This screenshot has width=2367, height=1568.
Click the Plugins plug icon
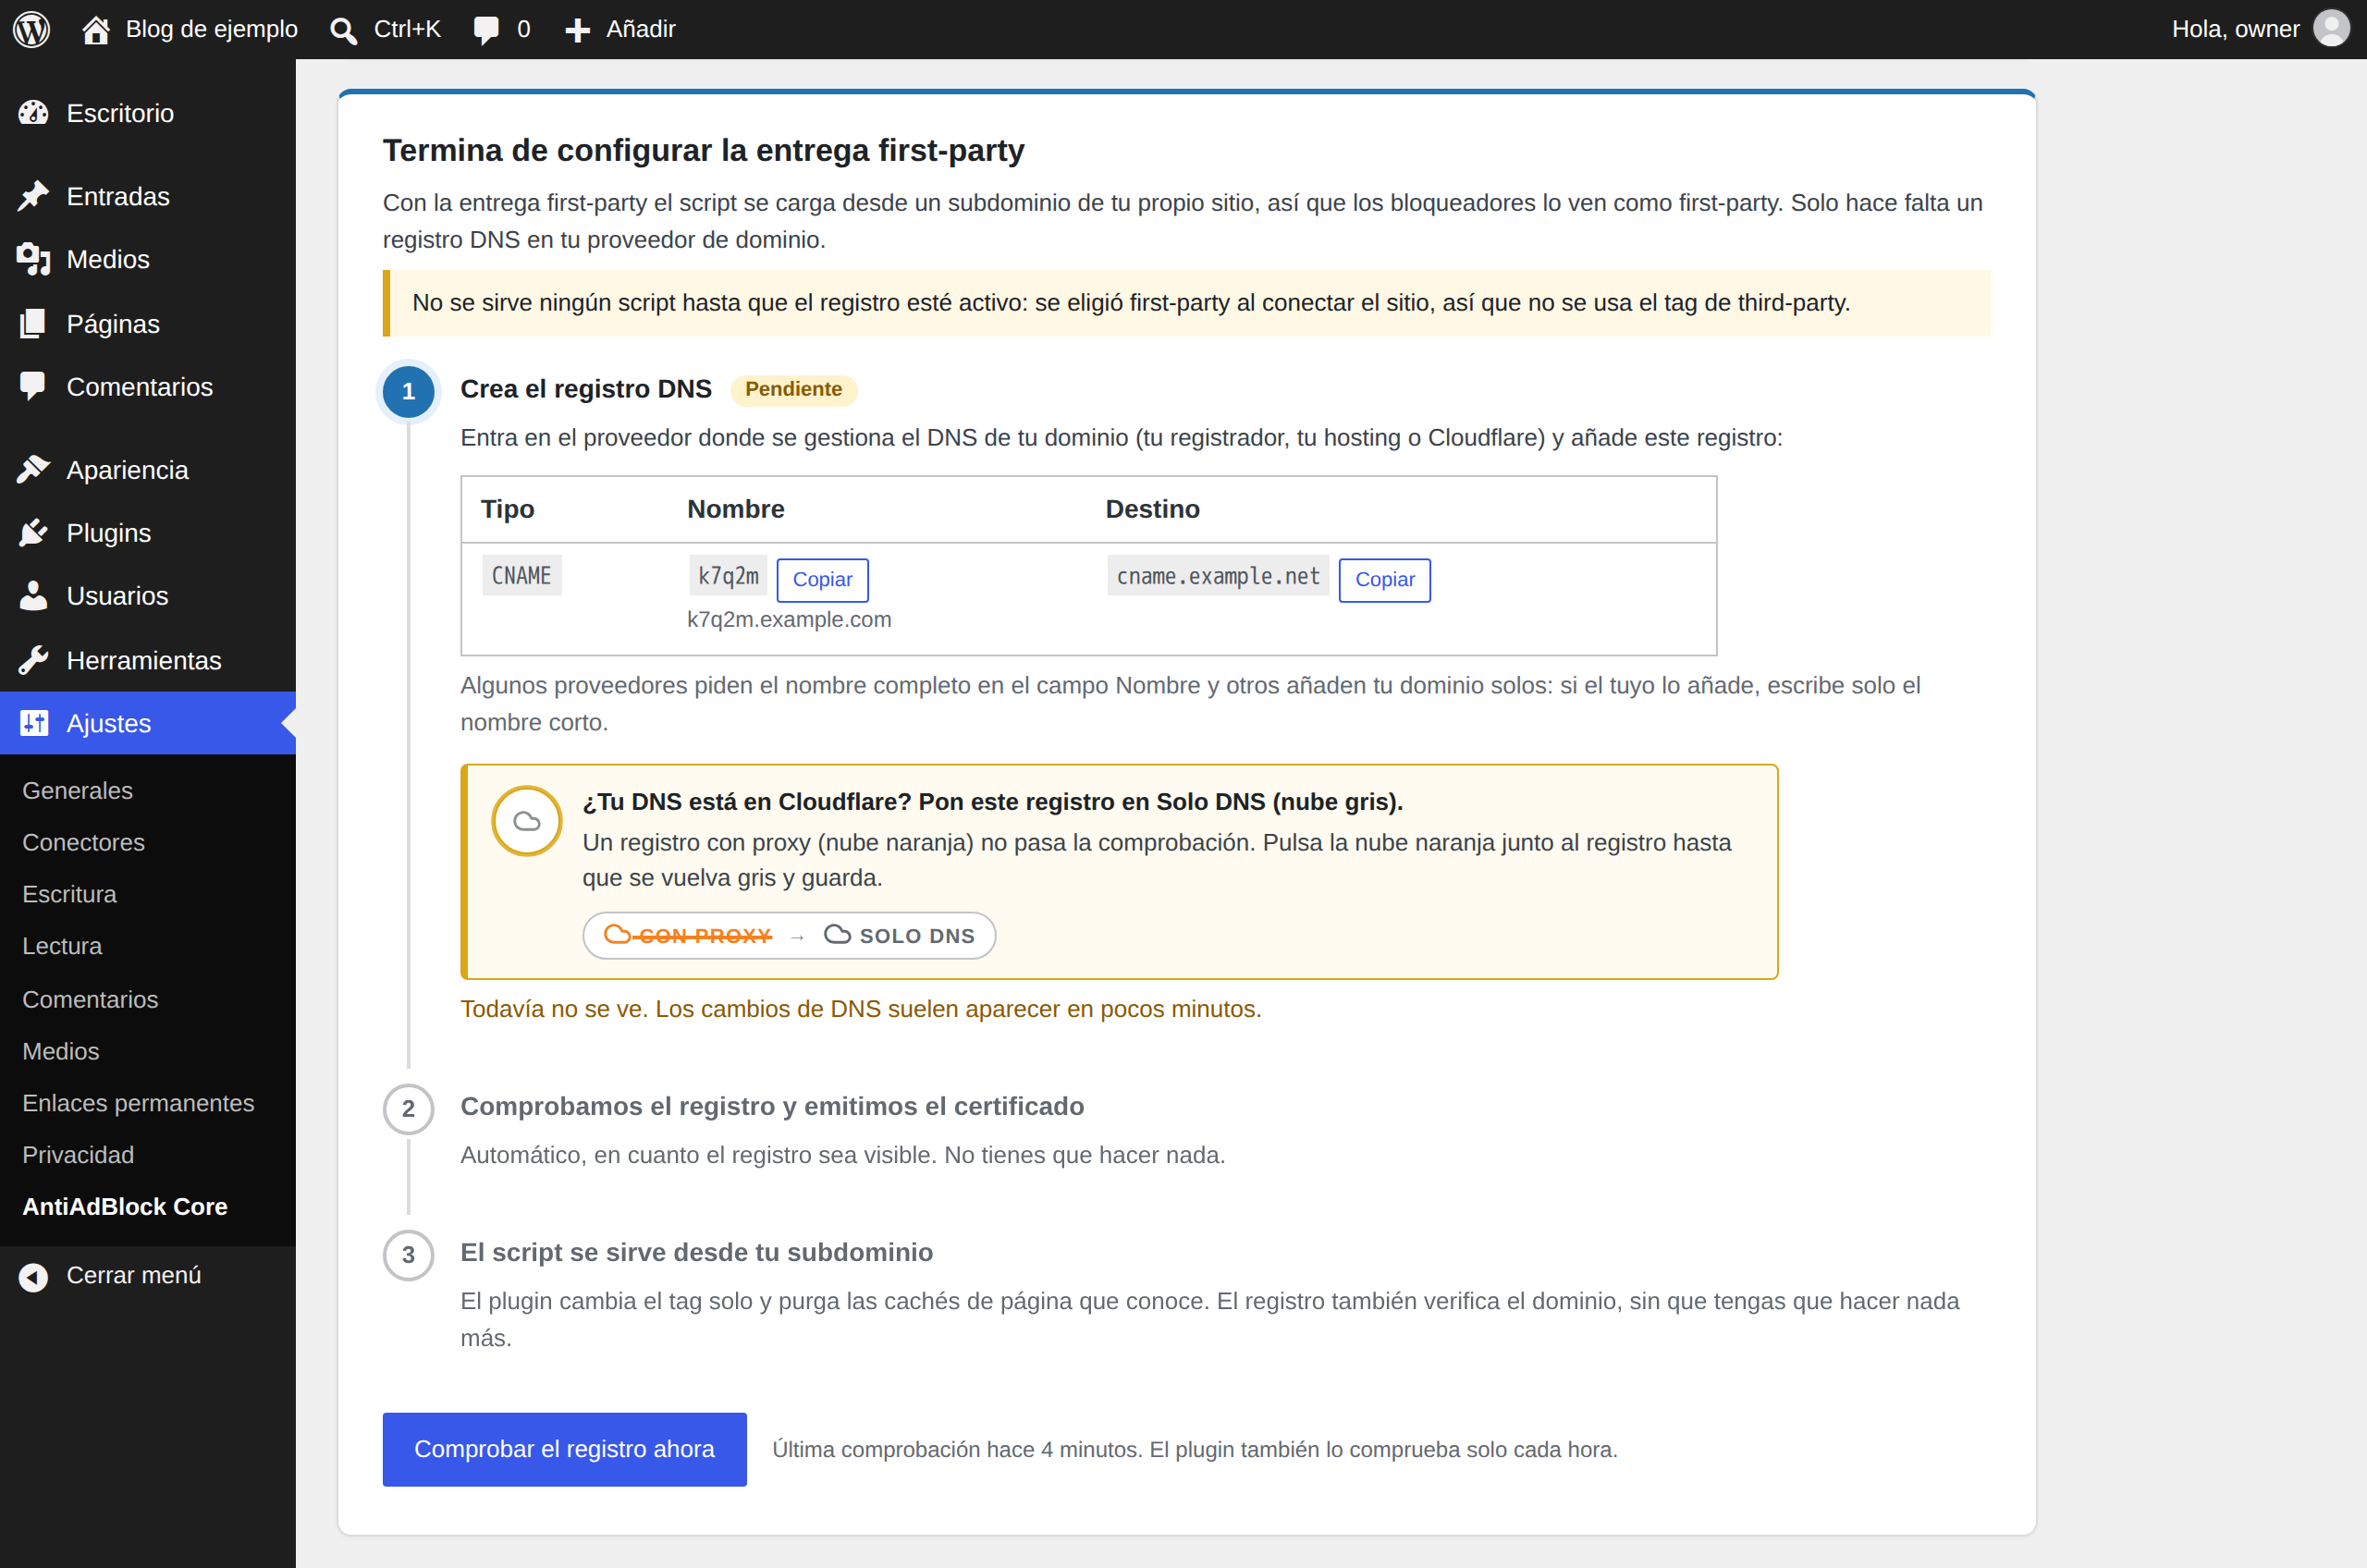pyautogui.click(x=33, y=533)
